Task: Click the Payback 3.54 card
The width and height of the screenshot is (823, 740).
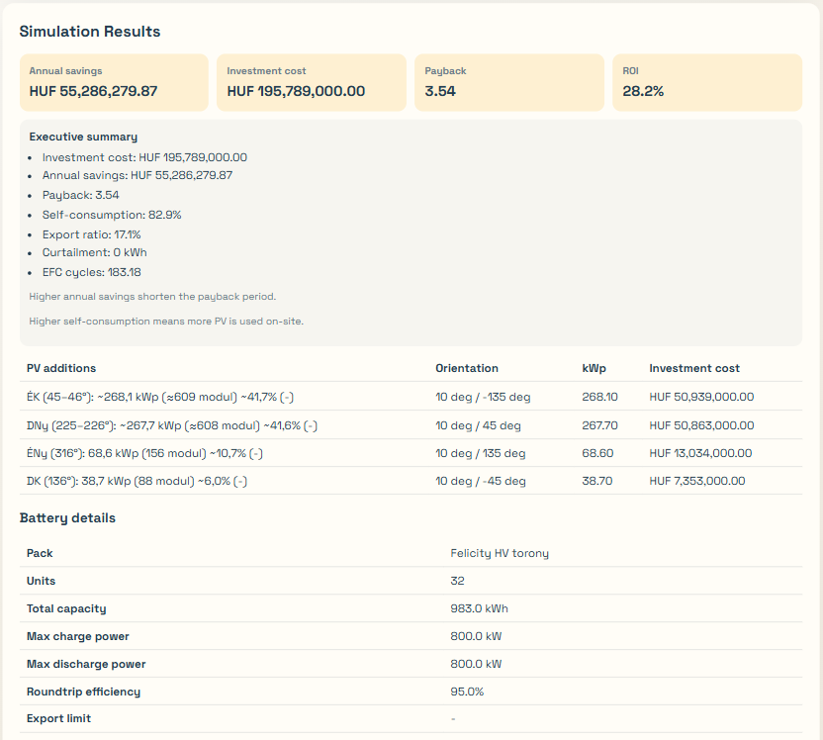Action: tap(508, 82)
